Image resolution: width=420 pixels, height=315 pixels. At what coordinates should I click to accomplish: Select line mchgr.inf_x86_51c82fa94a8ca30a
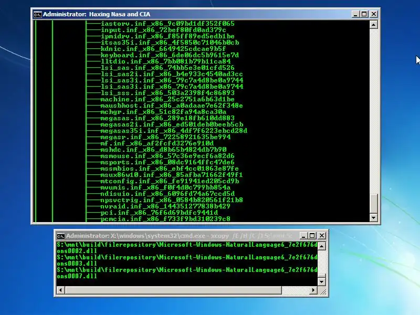tap(163, 112)
